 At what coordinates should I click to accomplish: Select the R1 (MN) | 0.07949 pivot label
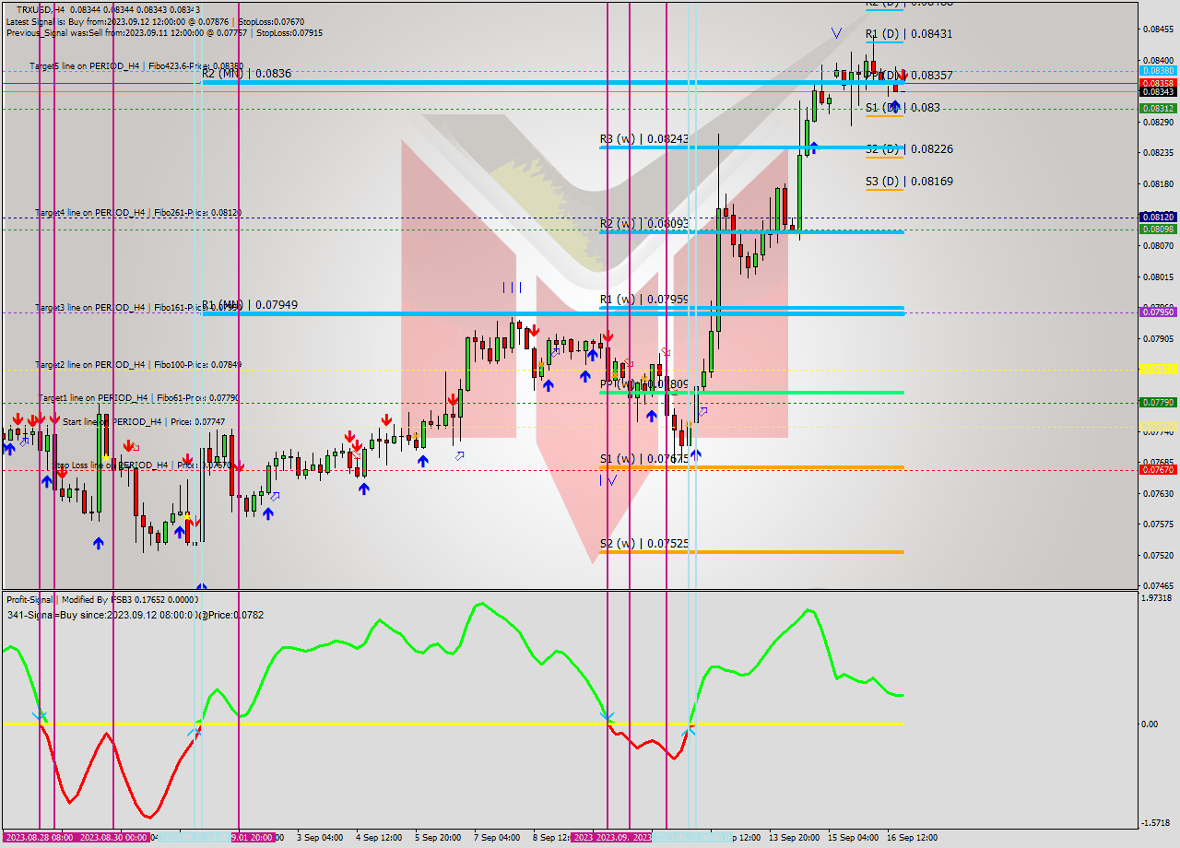[x=250, y=304]
